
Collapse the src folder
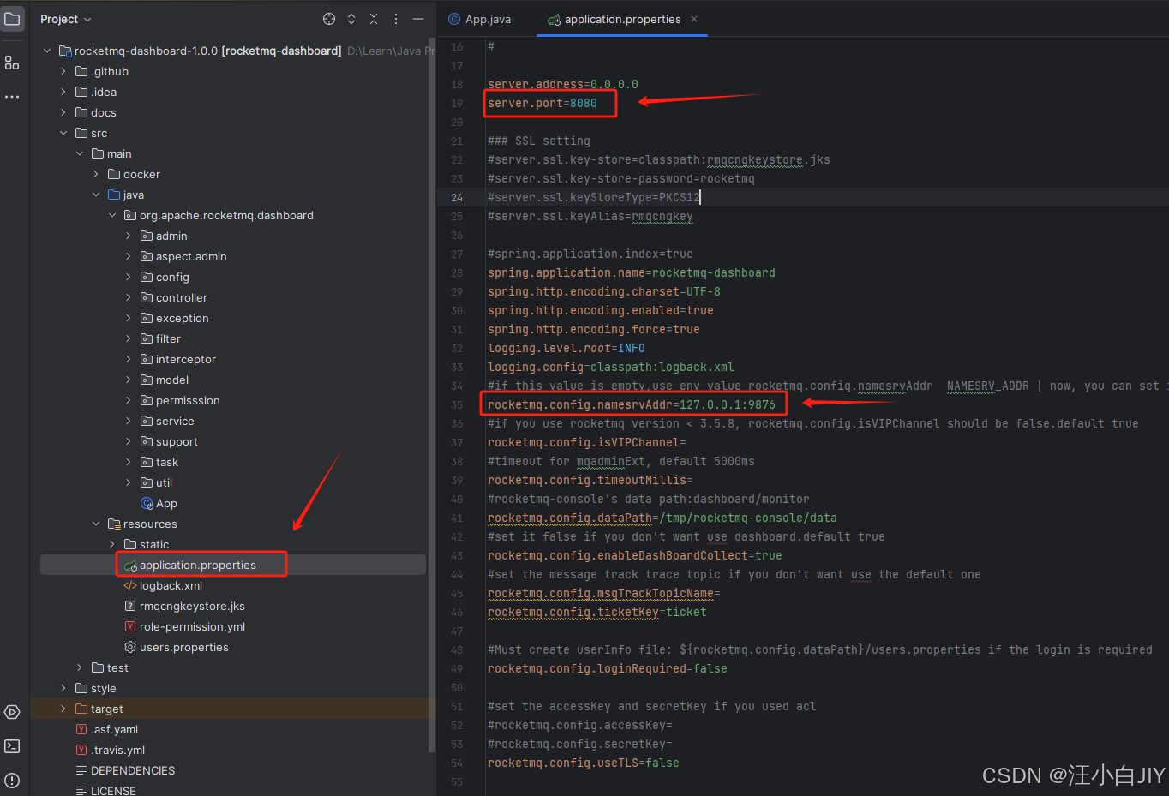63,133
